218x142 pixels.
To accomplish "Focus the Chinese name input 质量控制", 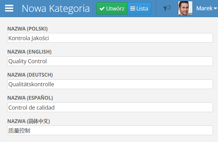I will tap(109, 130).
